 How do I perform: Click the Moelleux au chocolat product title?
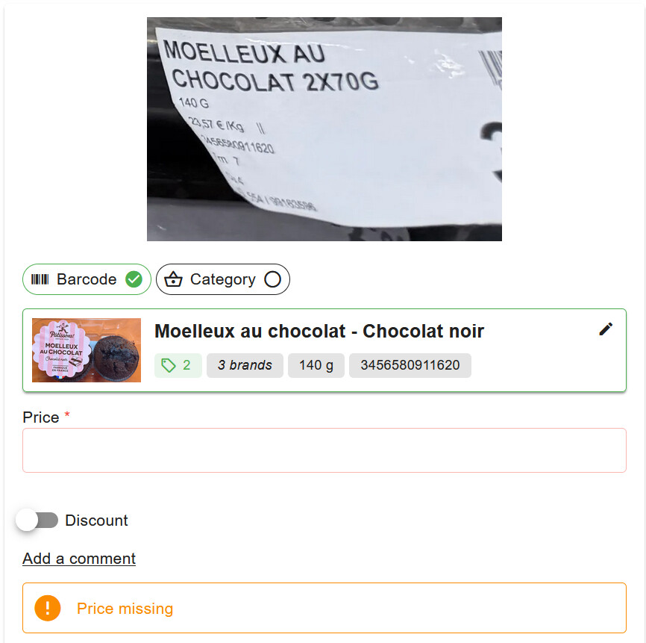tap(319, 331)
